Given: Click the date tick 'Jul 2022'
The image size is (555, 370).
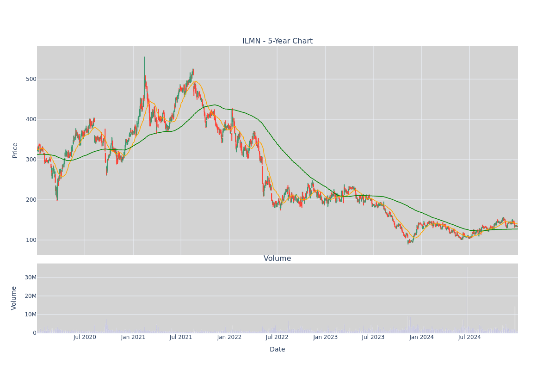Looking at the screenshot, I should point(277,337).
